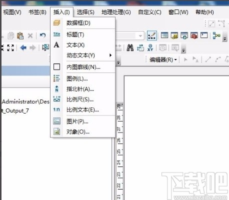Expand the 动态文本(Y) submenu
This screenshot has height=200, width=229.
(x=83, y=55)
